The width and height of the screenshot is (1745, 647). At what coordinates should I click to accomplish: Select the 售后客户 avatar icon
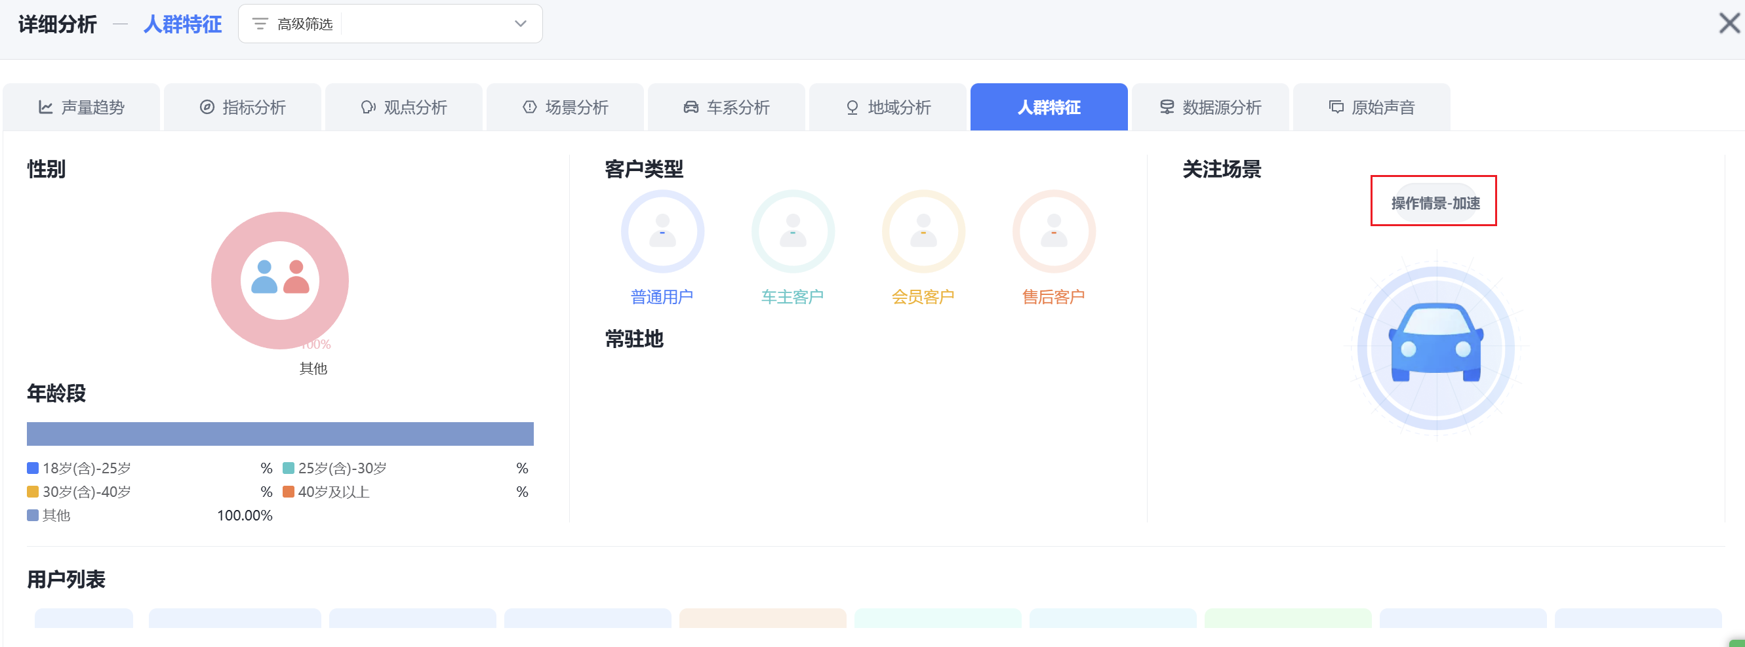[1053, 231]
